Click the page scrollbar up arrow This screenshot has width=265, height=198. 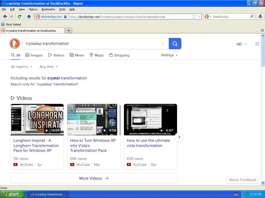[263, 36]
